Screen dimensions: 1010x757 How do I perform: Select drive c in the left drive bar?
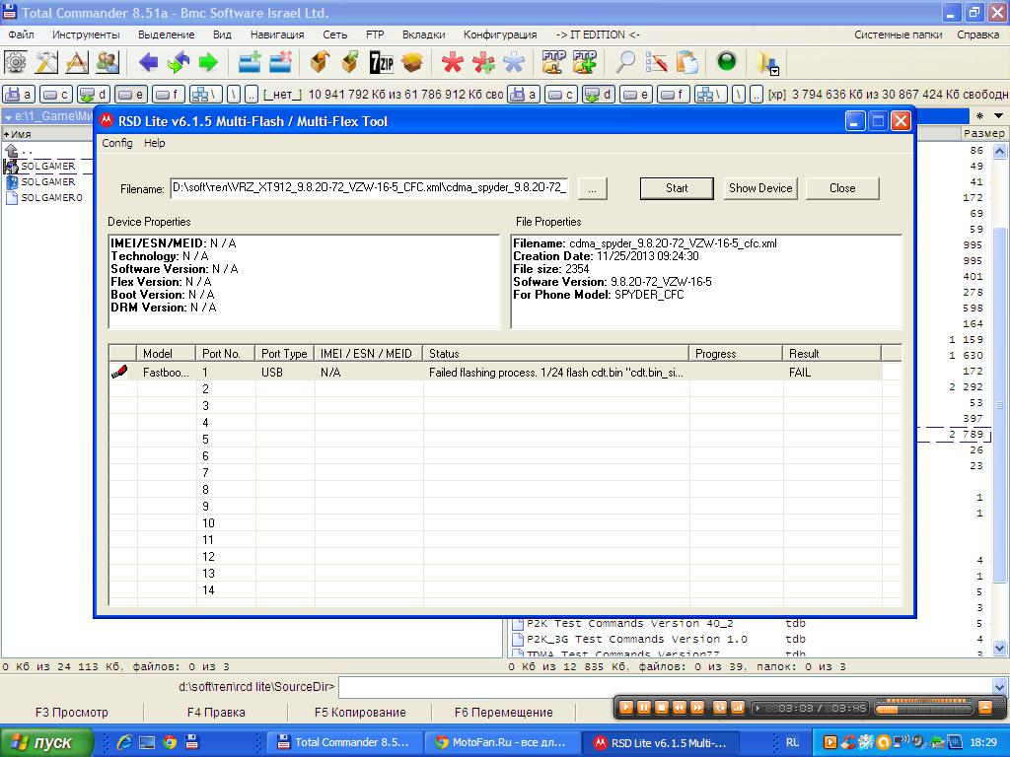coord(55,95)
